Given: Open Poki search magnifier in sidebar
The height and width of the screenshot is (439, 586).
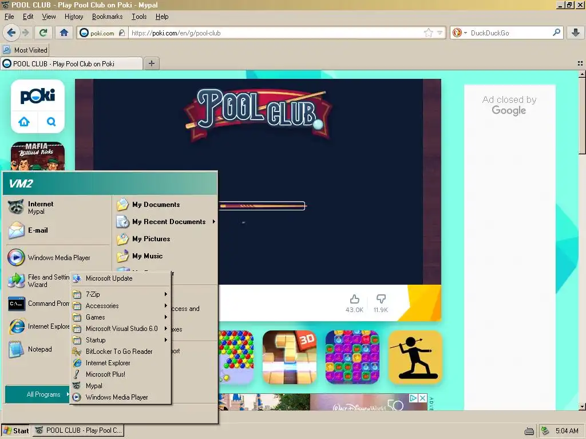Looking at the screenshot, I should coord(51,122).
